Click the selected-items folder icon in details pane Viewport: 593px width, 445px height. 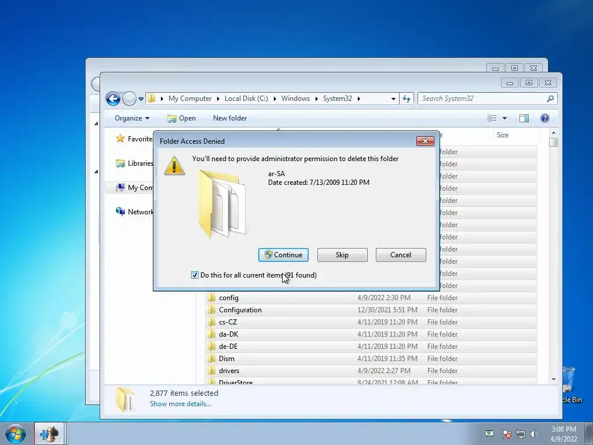pos(125,399)
